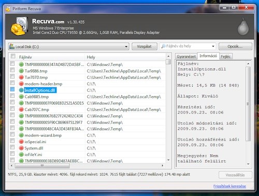The height and width of the screenshot is (196, 259).
Task: Click the Visszaállítás recover button
Action: (235, 175)
